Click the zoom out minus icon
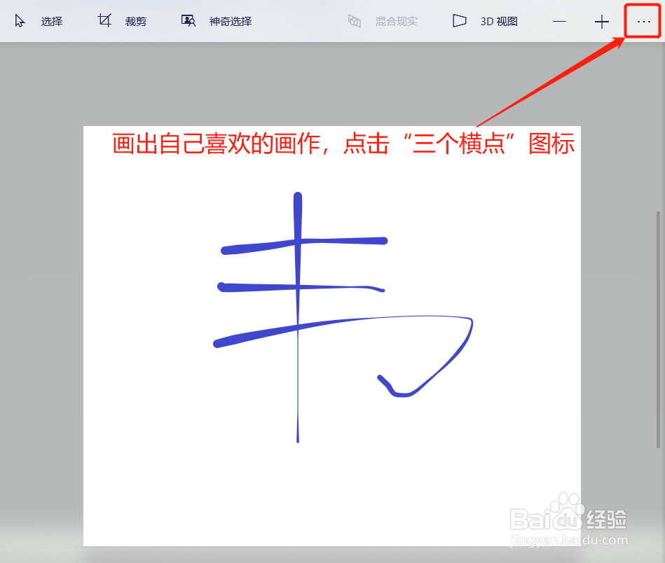Viewport: 665px width, 563px height. 558,22
